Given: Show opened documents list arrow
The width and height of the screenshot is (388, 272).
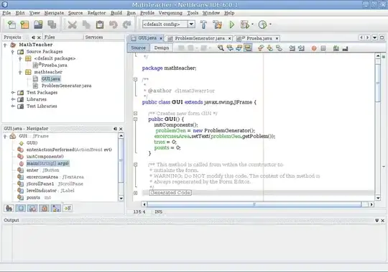Looking at the screenshot, I should coord(374,37).
